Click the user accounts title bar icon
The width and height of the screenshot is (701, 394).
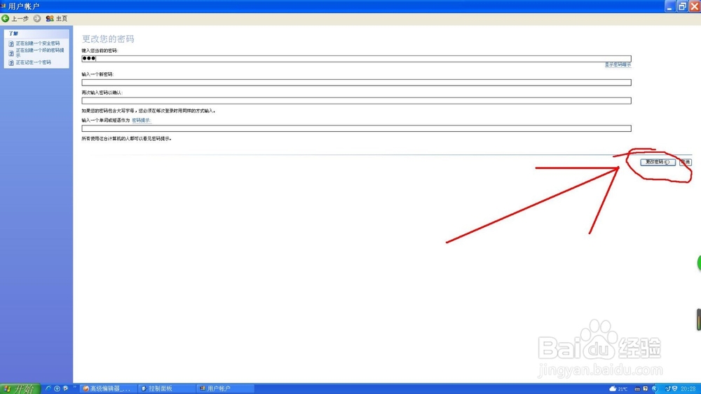pyautogui.click(x=4, y=6)
